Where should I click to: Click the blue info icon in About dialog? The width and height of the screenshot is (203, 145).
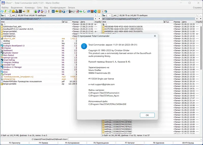(x=84, y=46)
